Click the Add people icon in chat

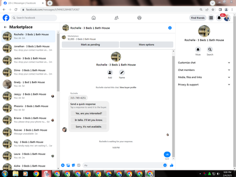[110, 73]
